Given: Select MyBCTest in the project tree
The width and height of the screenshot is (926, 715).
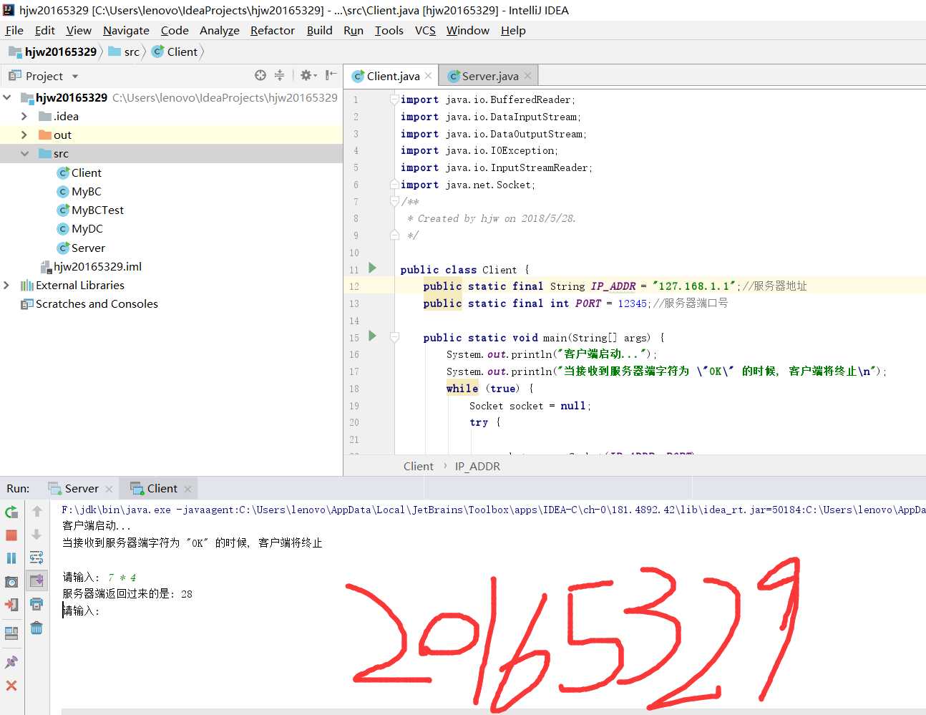Looking at the screenshot, I should tap(97, 210).
